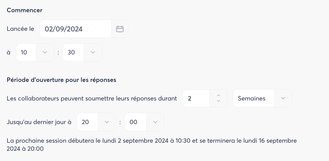This screenshot has width=329, height=161.
Task: Expand the start minutes chevron arrow
Action: (93, 52)
